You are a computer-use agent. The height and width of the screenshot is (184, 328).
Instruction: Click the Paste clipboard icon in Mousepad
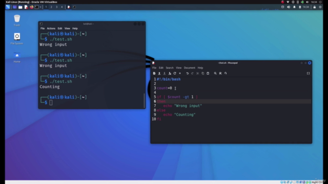click(x=208, y=73)
